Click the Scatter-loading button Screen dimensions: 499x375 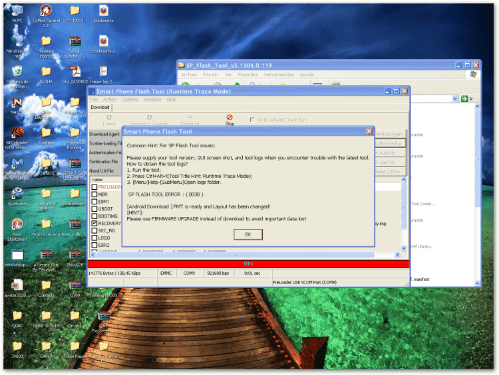coord(390,143)
